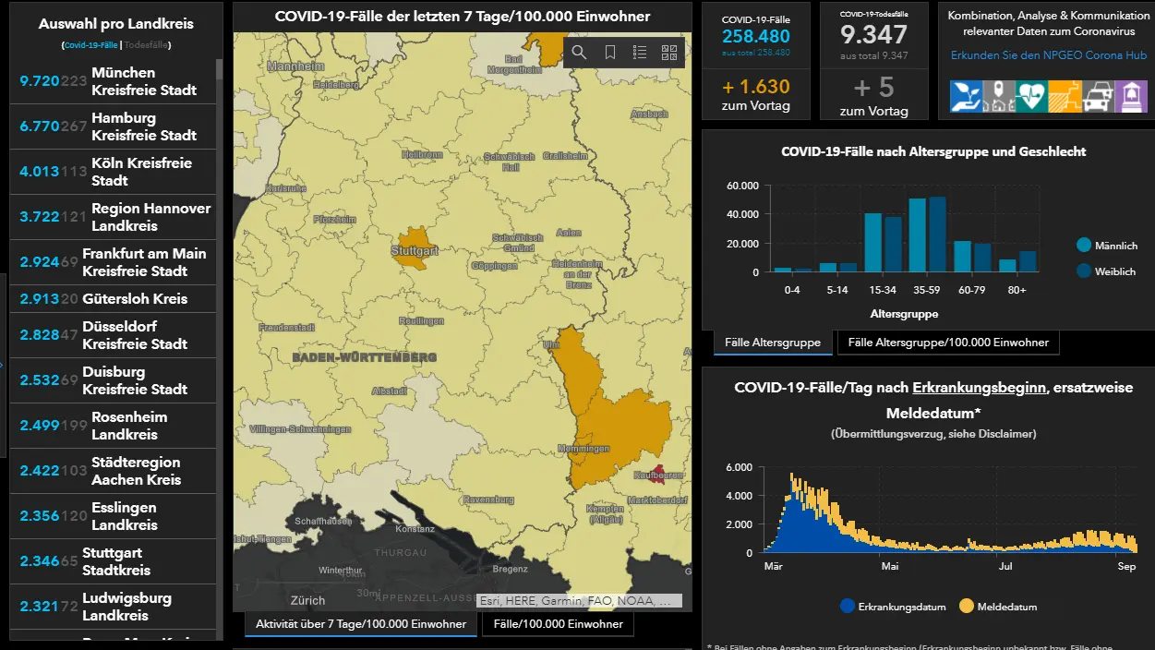Viewport: 1155px width, 650px height.
Task: Toggle the Meldedatum legend series
Action: 998,607
